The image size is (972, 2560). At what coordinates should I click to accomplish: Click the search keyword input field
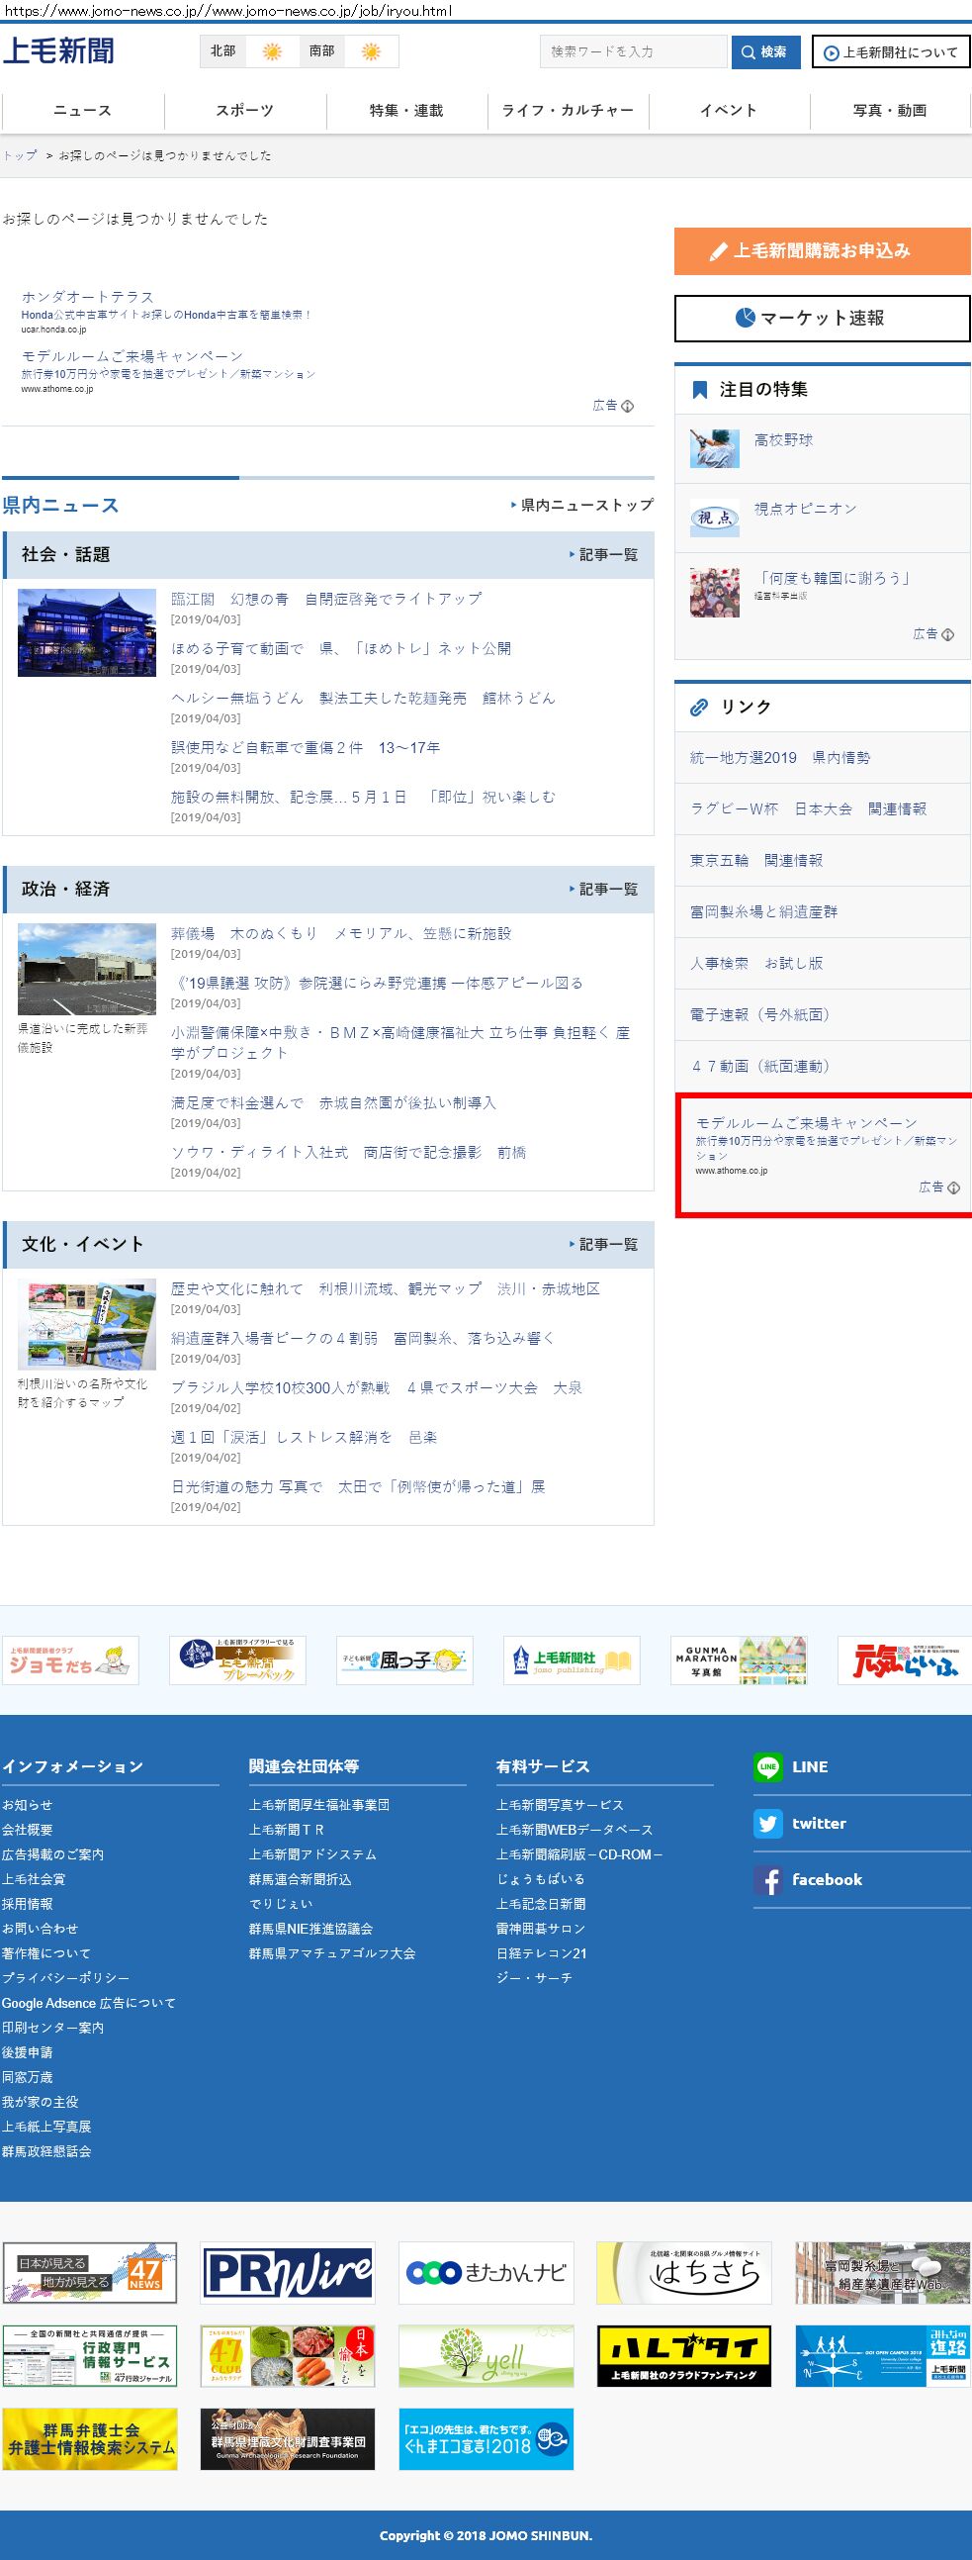point(634,51)
